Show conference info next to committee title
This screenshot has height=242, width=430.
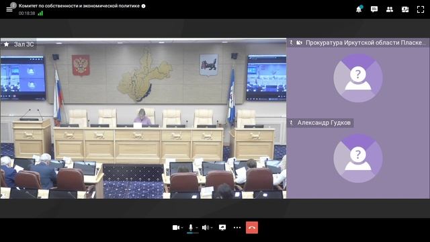(x=143, y=6)
